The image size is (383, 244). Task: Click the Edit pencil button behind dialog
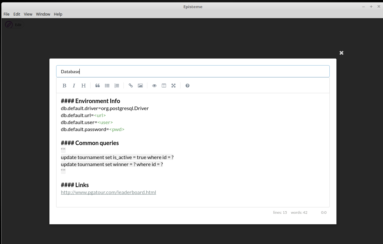tap(14, 24)
